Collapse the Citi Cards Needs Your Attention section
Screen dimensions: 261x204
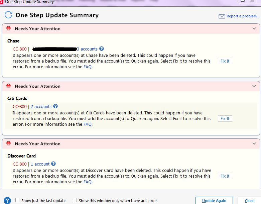coord(254,86)
